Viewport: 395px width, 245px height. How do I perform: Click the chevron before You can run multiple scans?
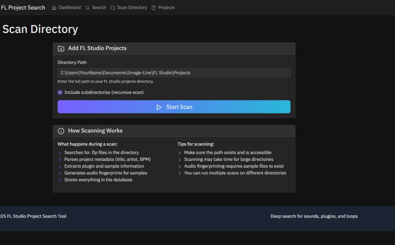pos(179,173)
